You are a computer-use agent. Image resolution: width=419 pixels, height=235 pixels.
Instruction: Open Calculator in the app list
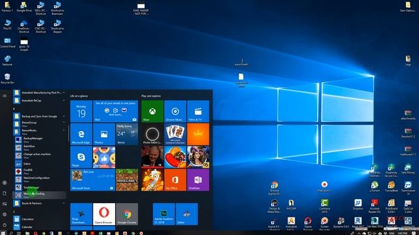click(39, 219)
